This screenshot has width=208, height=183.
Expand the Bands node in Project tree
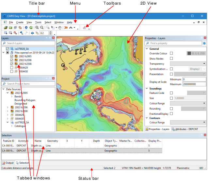tap(12, 97)
